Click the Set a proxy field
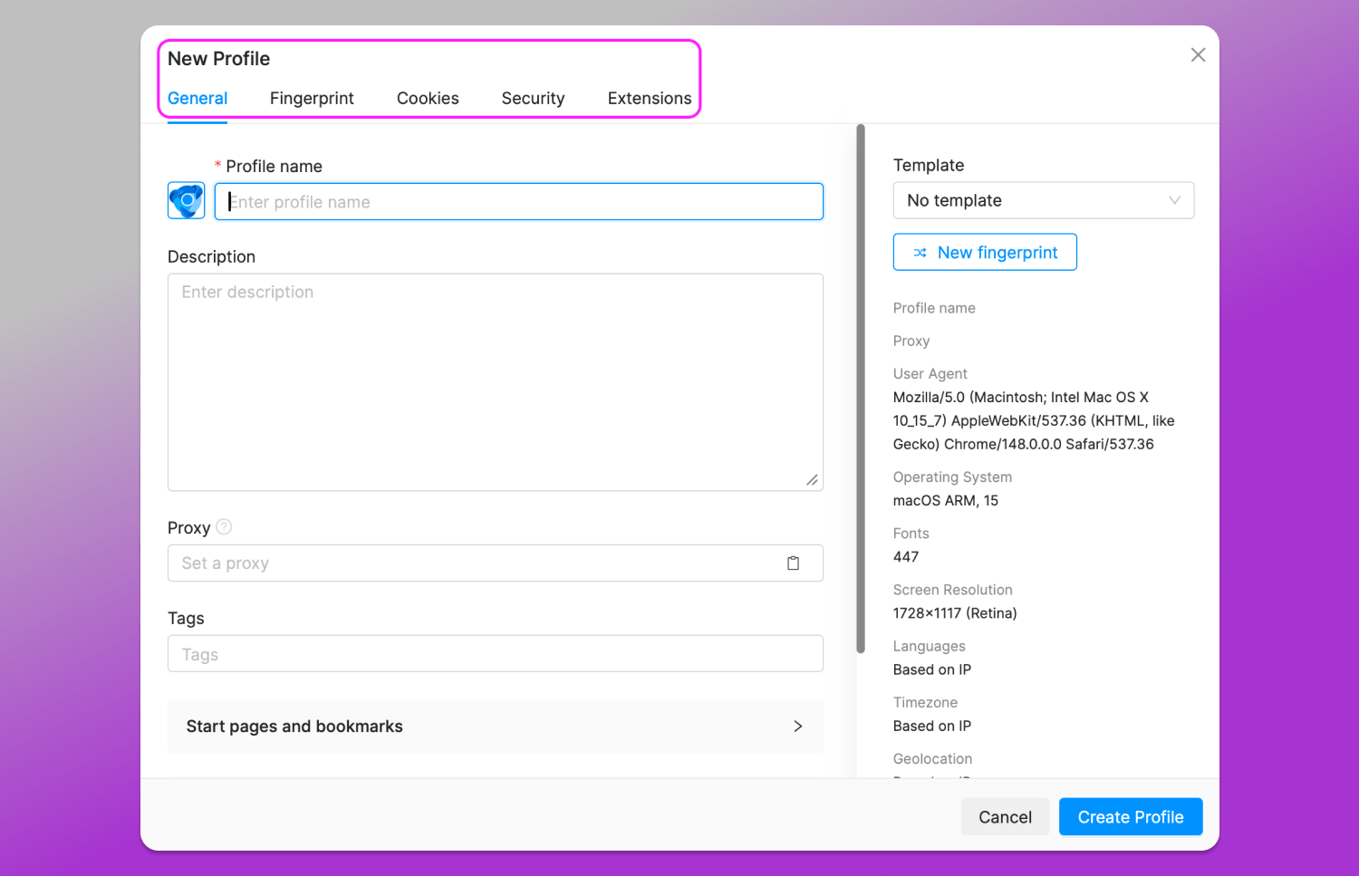Viewport: 1359px width, 876px height. [496, 563]
